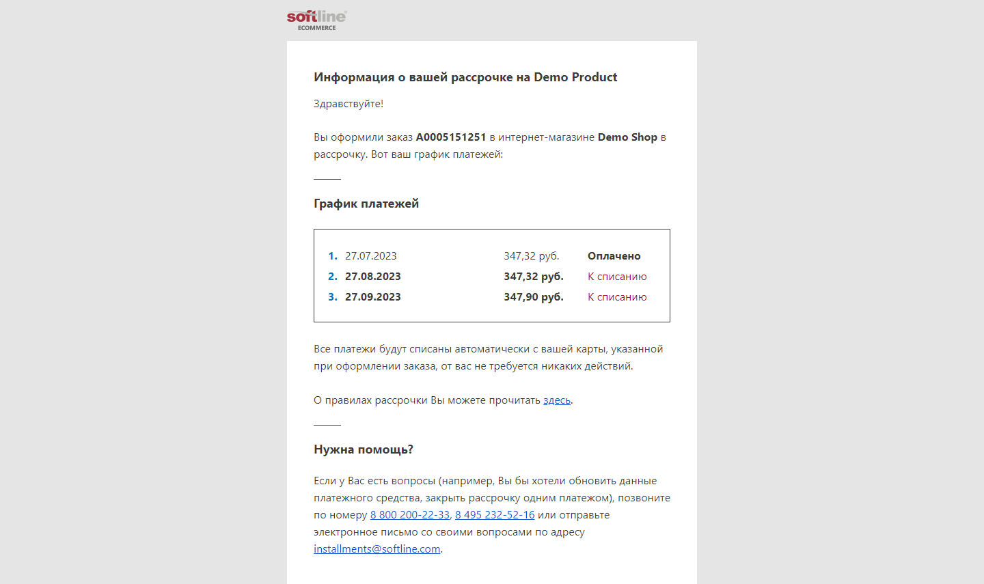Select the 27.07.2023 payment date
The width and height of the screenshot is (984, 584).
370,256
